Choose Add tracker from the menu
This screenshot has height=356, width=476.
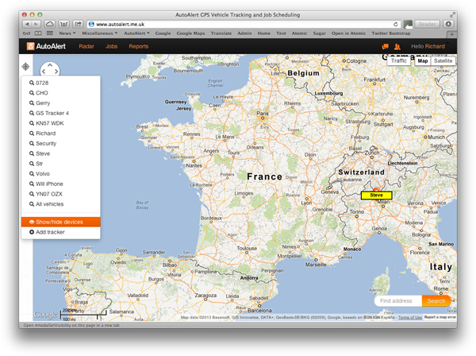61,232
